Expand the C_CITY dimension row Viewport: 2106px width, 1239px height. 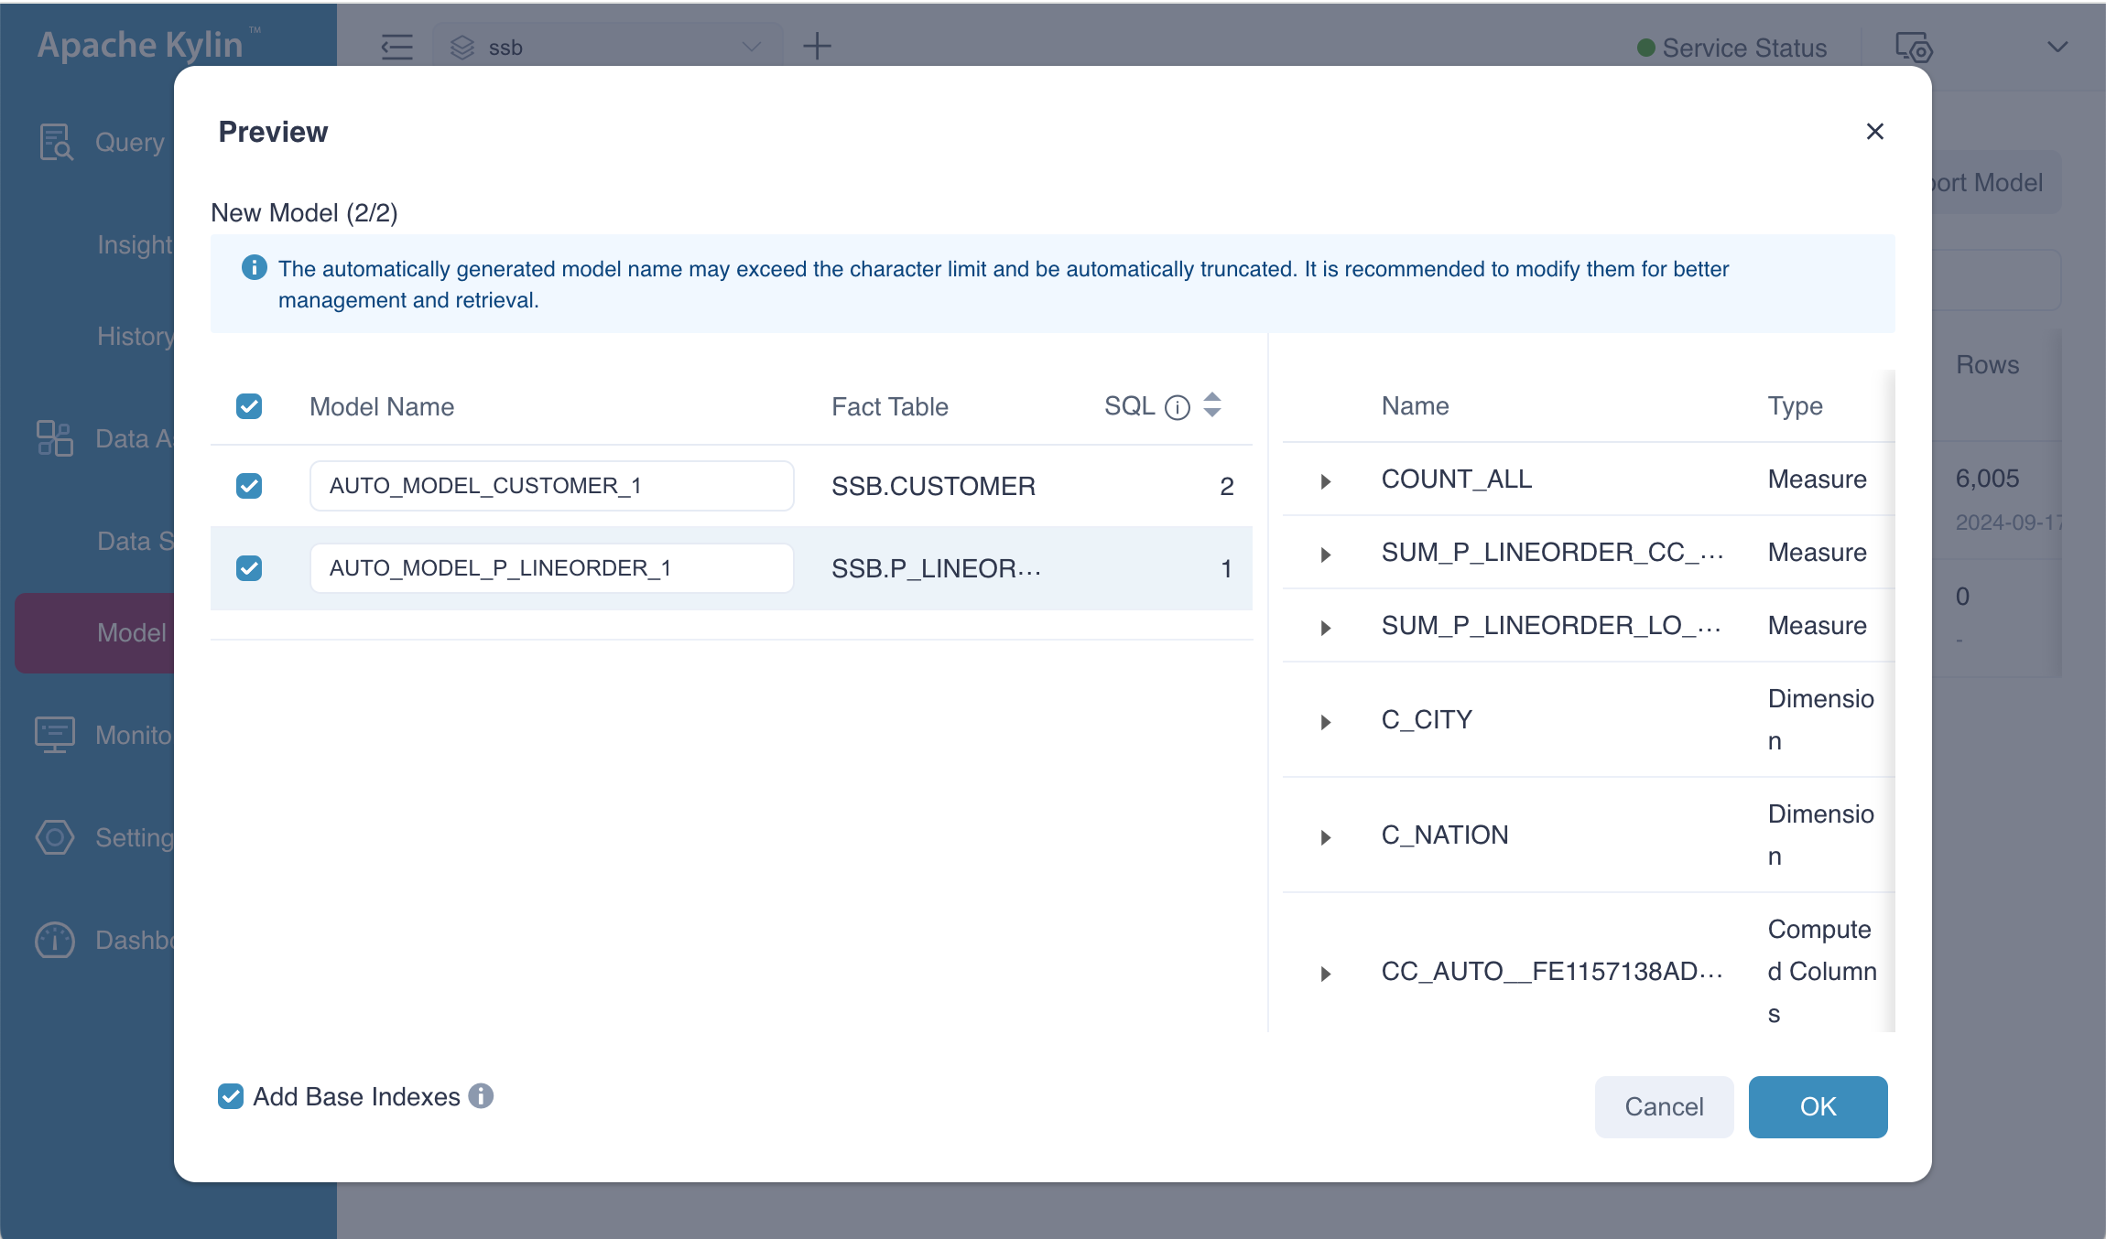click(1325, 722)
